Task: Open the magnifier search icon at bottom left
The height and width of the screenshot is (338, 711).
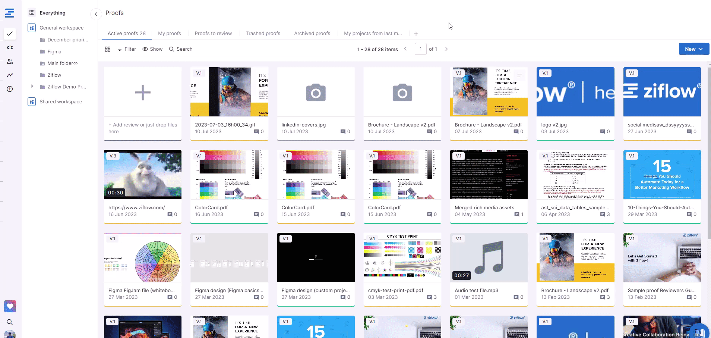Action: coord(10,322)
